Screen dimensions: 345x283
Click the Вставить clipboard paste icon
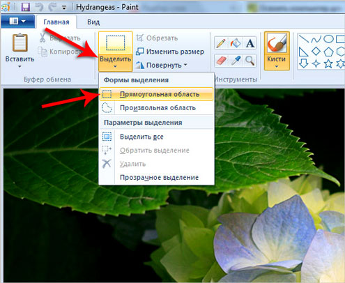pyautogui.click(x=20, y=43)
